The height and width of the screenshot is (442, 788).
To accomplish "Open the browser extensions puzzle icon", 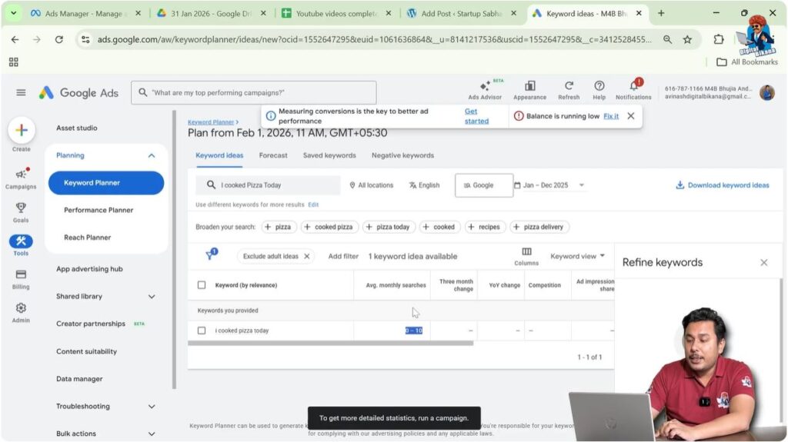I will [x=719, y=39].
